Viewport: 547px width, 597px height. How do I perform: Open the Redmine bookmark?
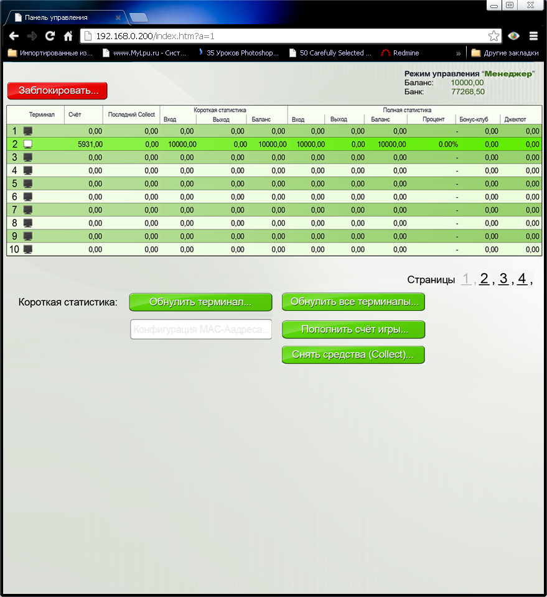(x=400, y=53)
